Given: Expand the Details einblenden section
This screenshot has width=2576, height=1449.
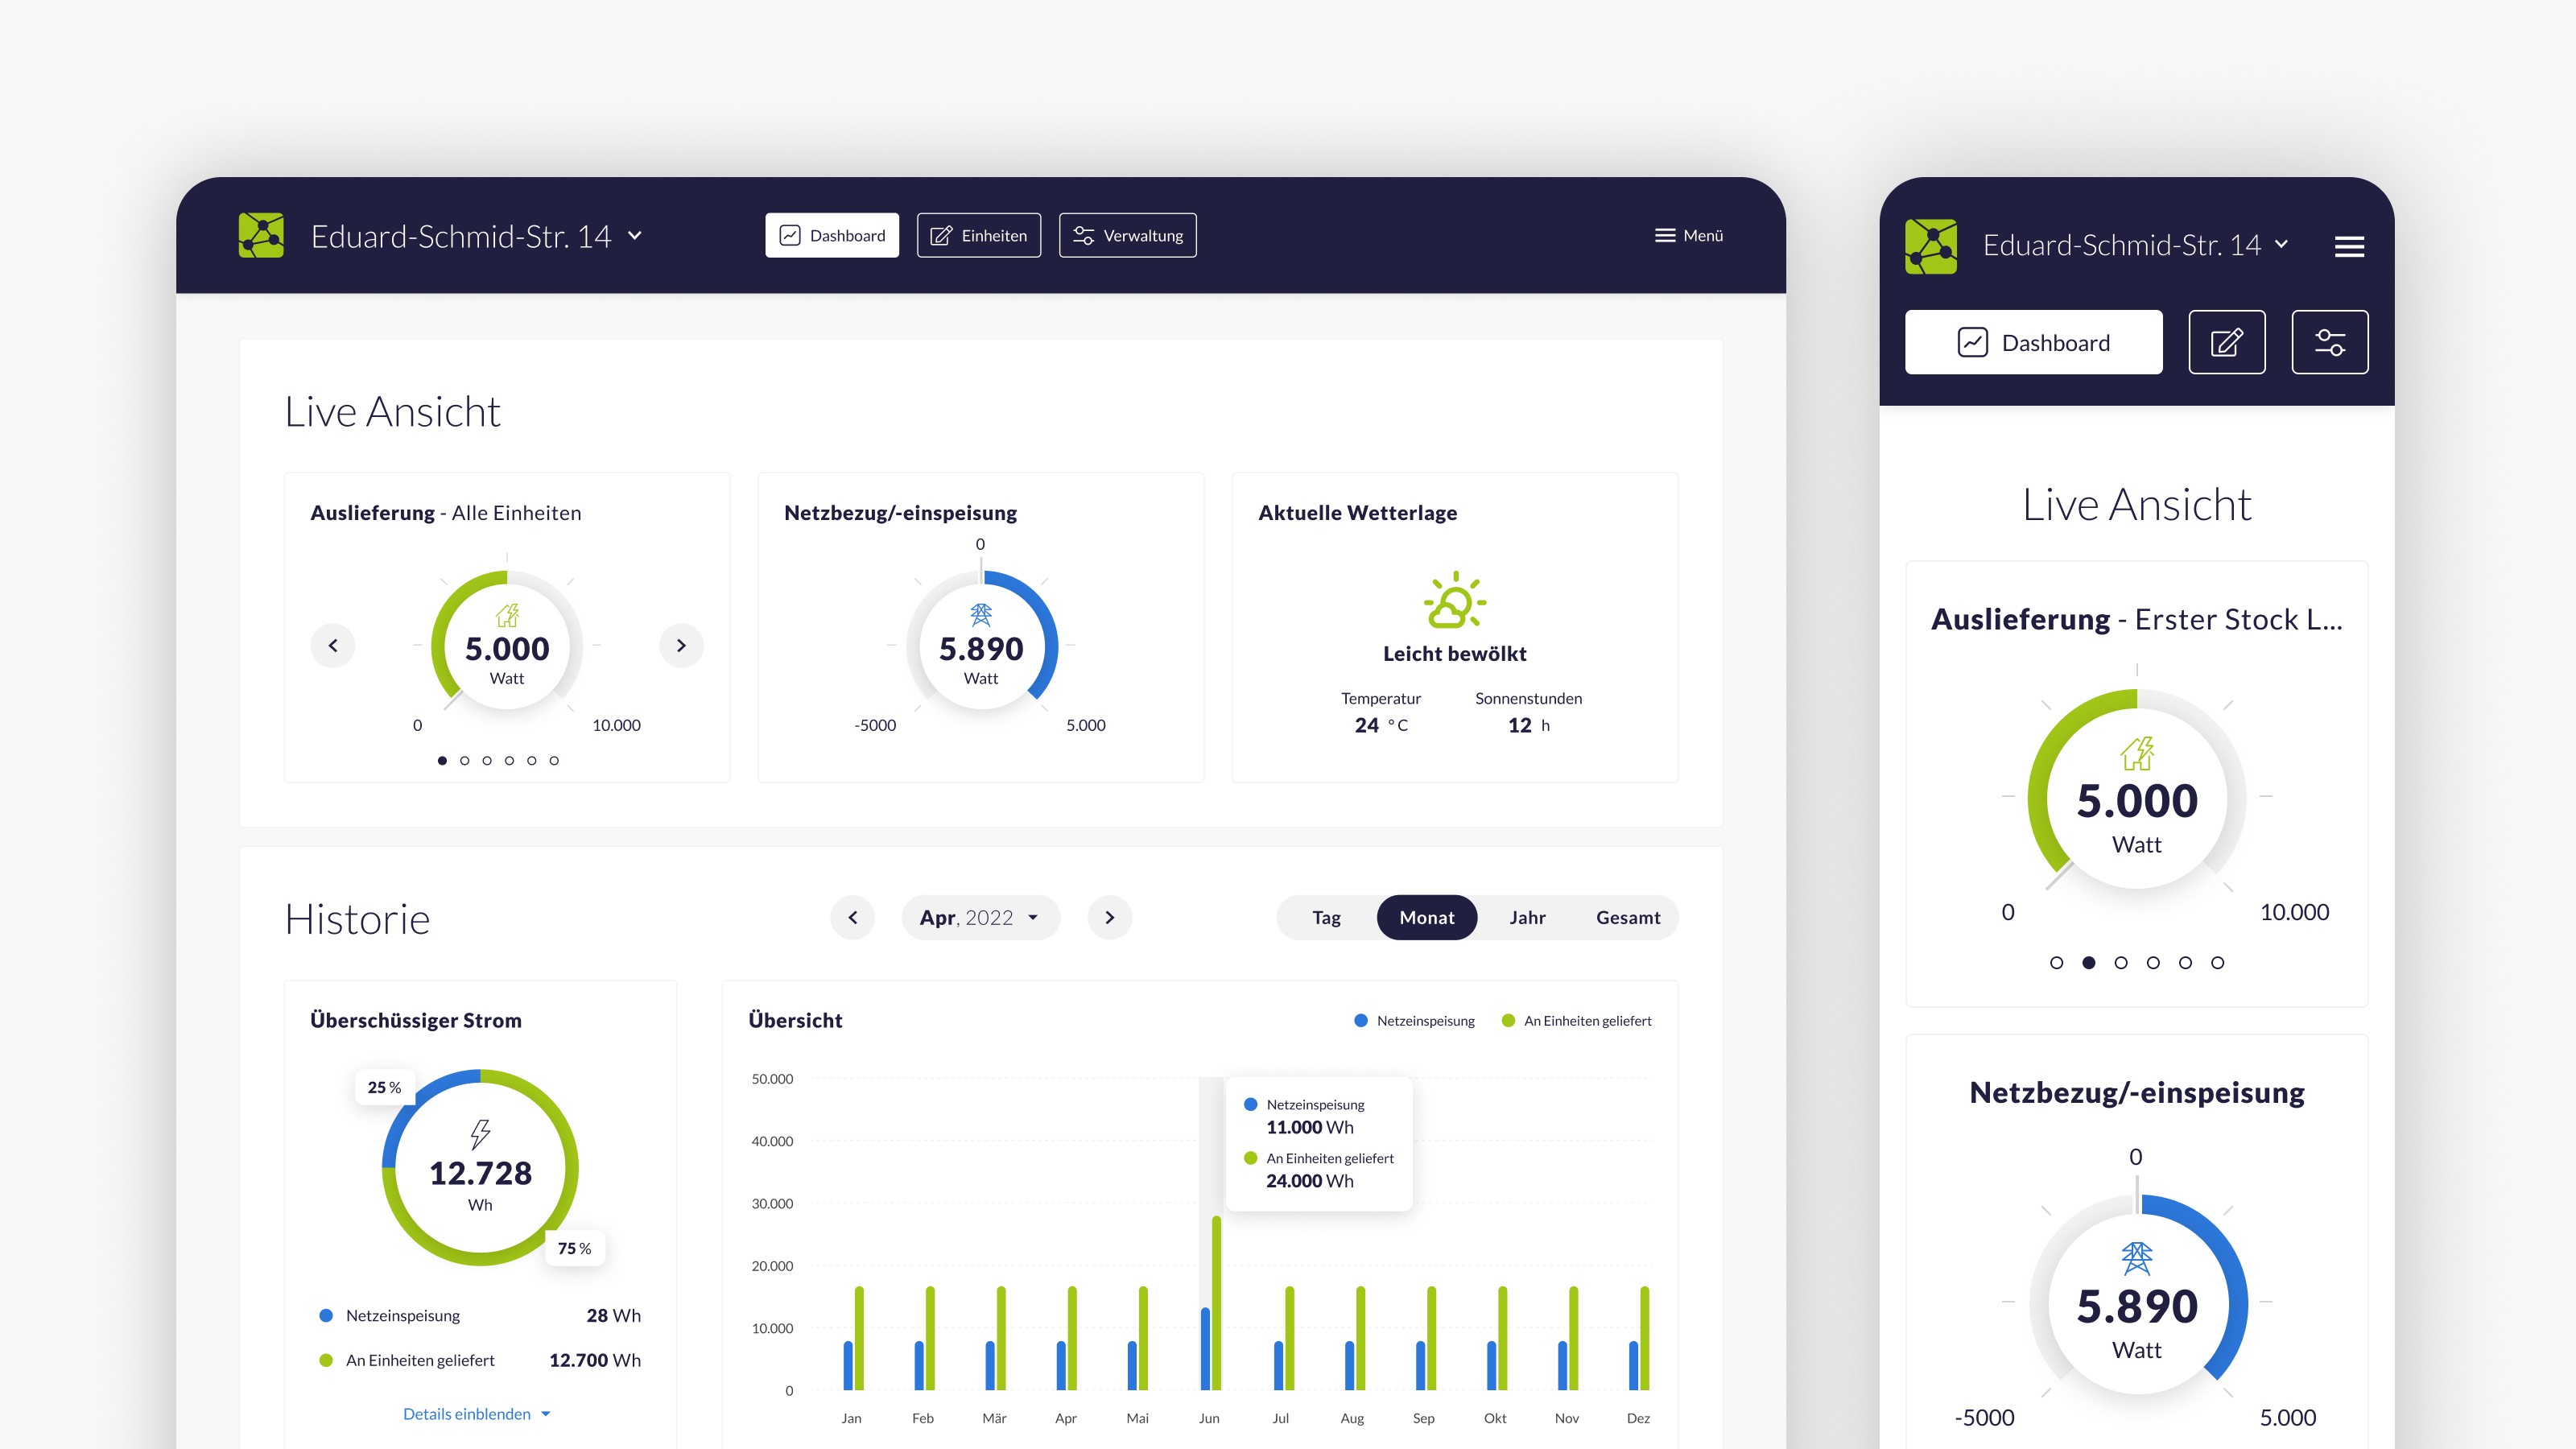Looking at the screenshot, I should (x=477, y=1413).
